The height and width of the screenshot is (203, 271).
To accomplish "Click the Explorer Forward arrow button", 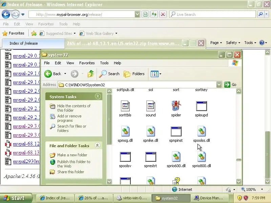I will [x=75, y=74].
